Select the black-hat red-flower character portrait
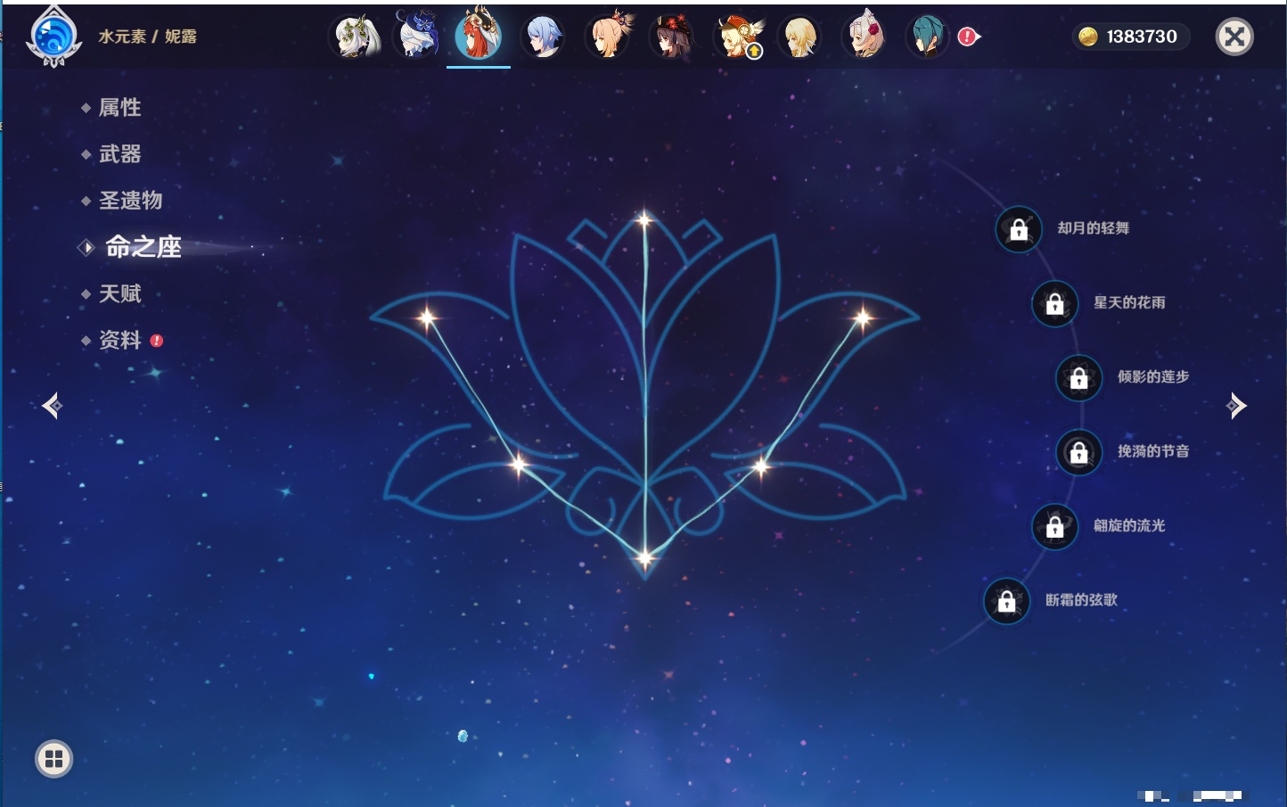This screenshot has height=807, width=1287. click(x=673, y=37)
